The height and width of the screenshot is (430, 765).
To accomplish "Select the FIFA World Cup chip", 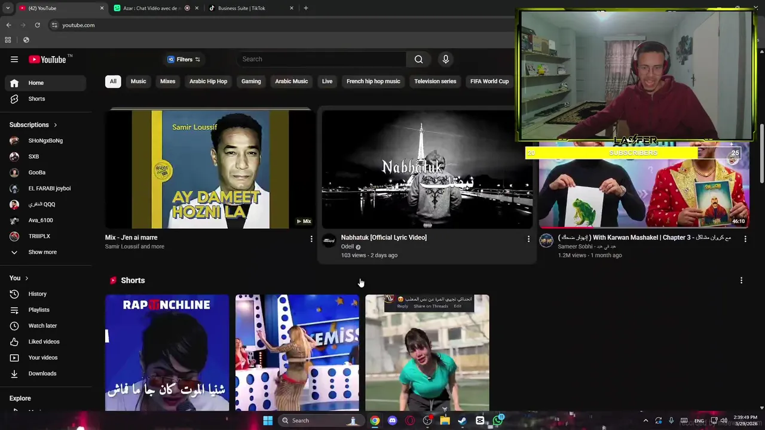I will [x=489, y=81].
